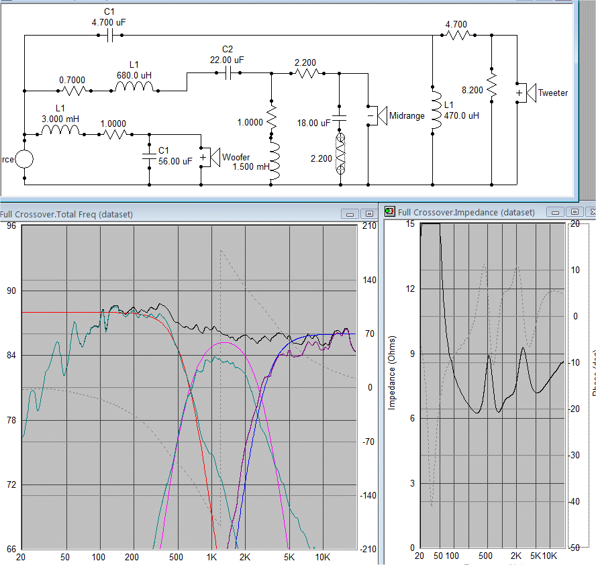The image size is (596, 565).
Task: Click the 'Impedance (Ohms)' axis label
Action: click(x=391, y=372)
